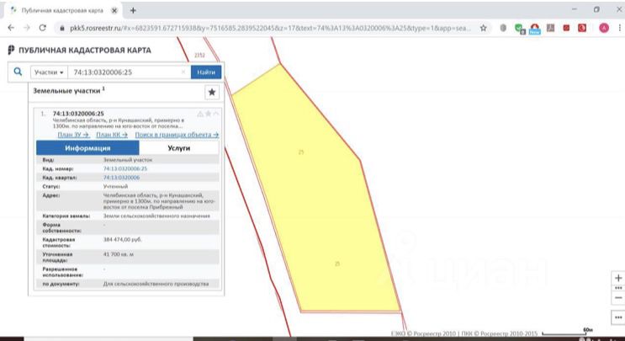625x341 pixels.
Task: Bookmark this page with star icon
Action: (x=483, y=28)
